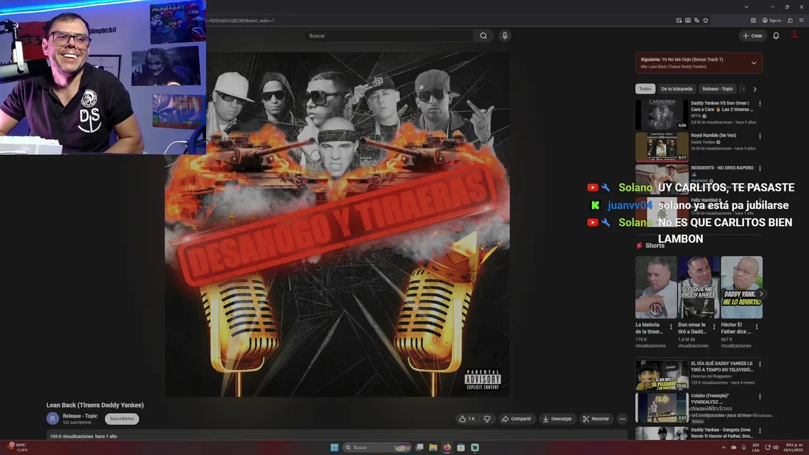
Task: Focus the Windows taskbar Buscar search box
Action: [x=377, y=447]
